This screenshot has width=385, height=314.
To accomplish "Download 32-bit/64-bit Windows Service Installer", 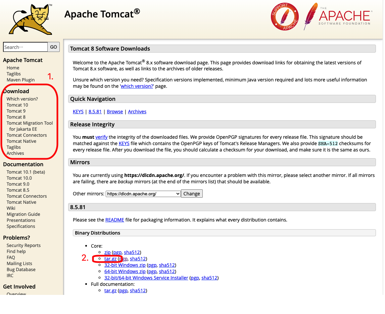I will click(x=146, y=278).
